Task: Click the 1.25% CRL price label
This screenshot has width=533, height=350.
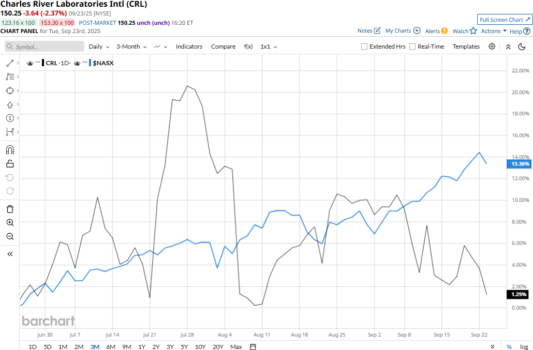Action: pos(517,294)
